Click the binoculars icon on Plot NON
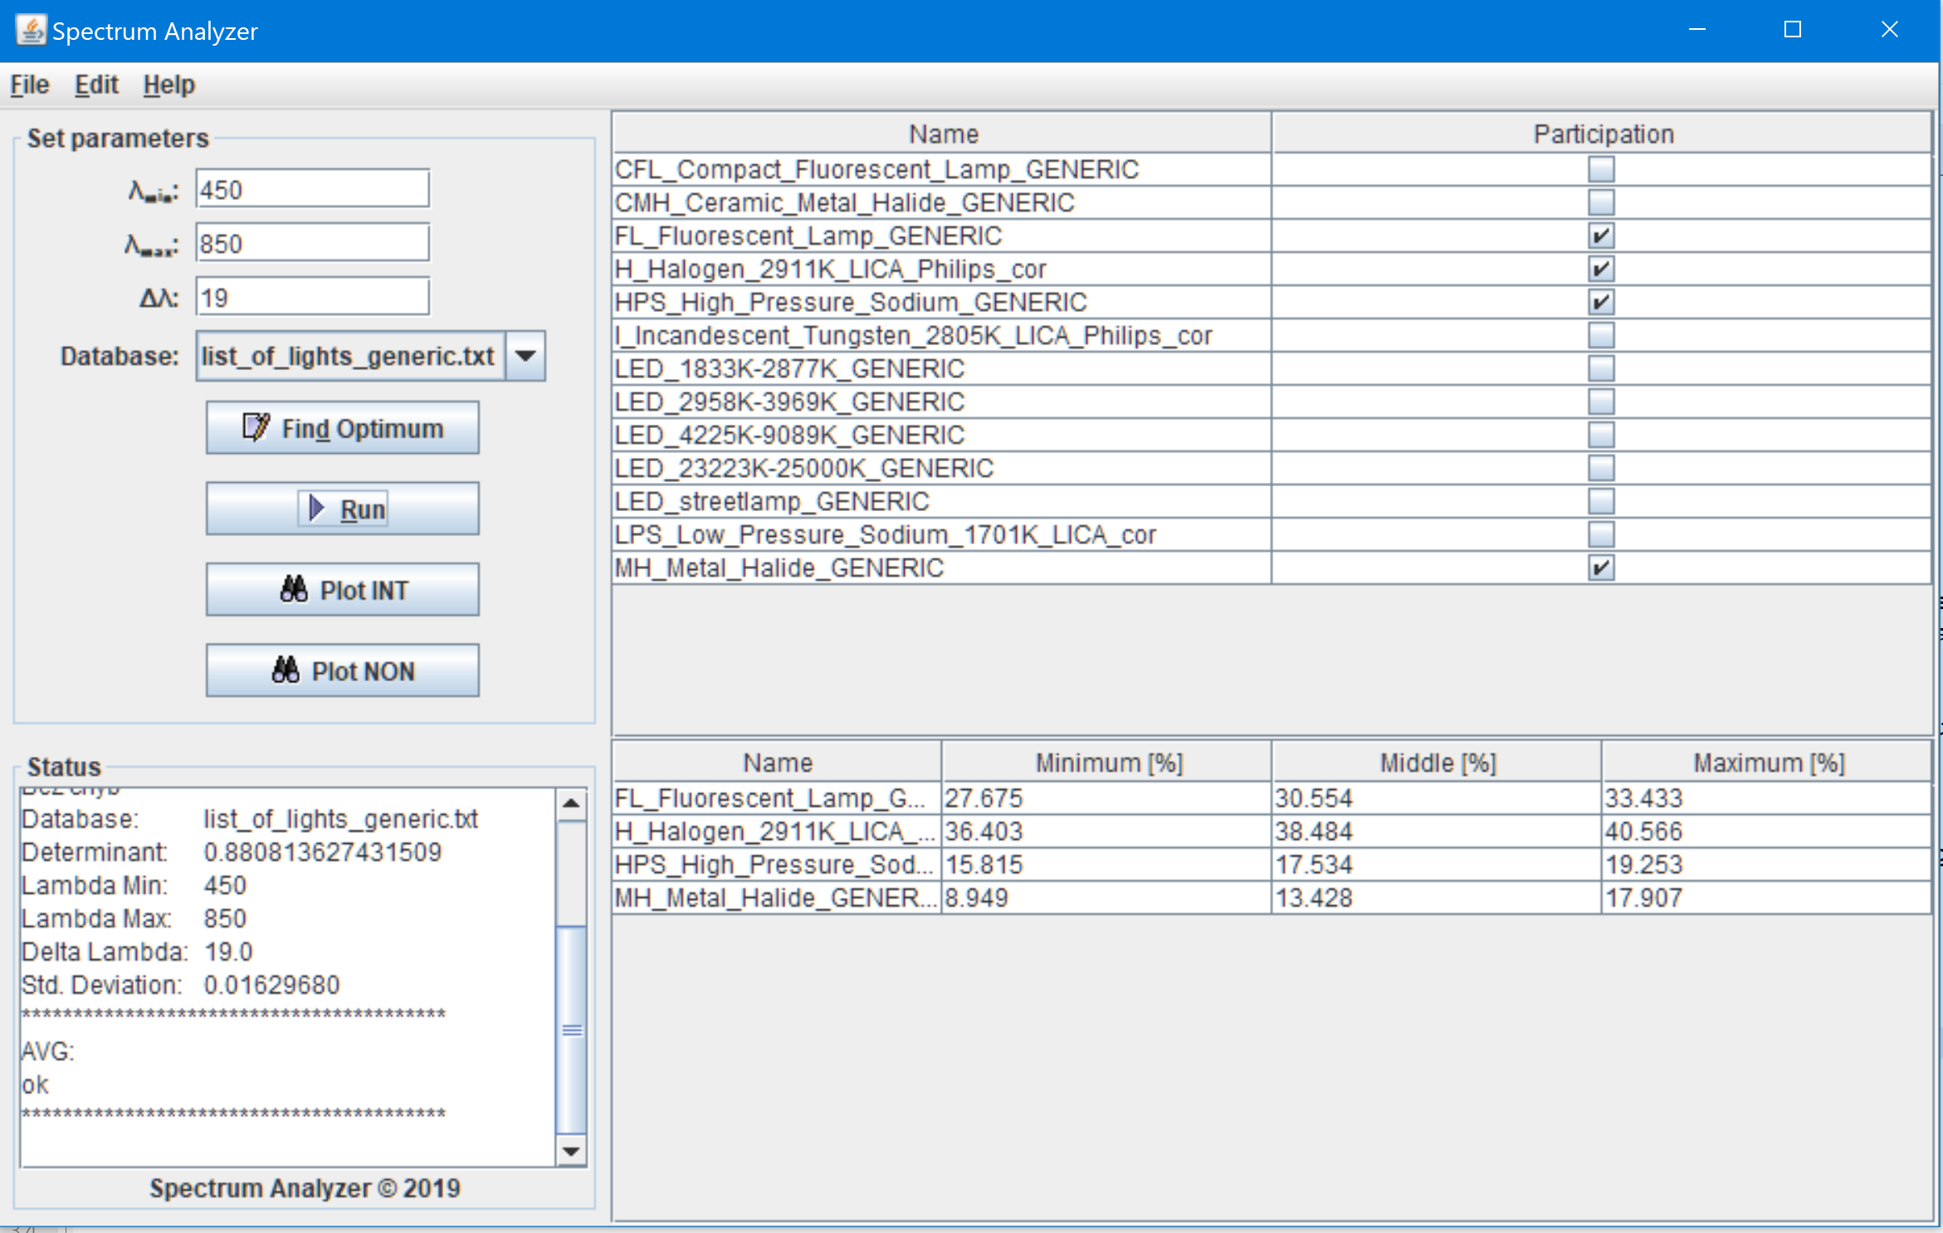Screen dimensions: 1943x1233 coord(286,670)
